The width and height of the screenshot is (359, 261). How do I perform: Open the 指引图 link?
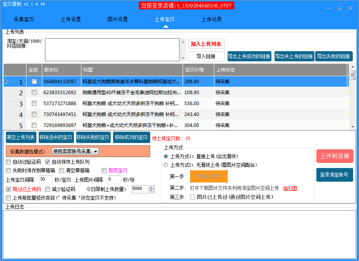[x=290, y=188]
